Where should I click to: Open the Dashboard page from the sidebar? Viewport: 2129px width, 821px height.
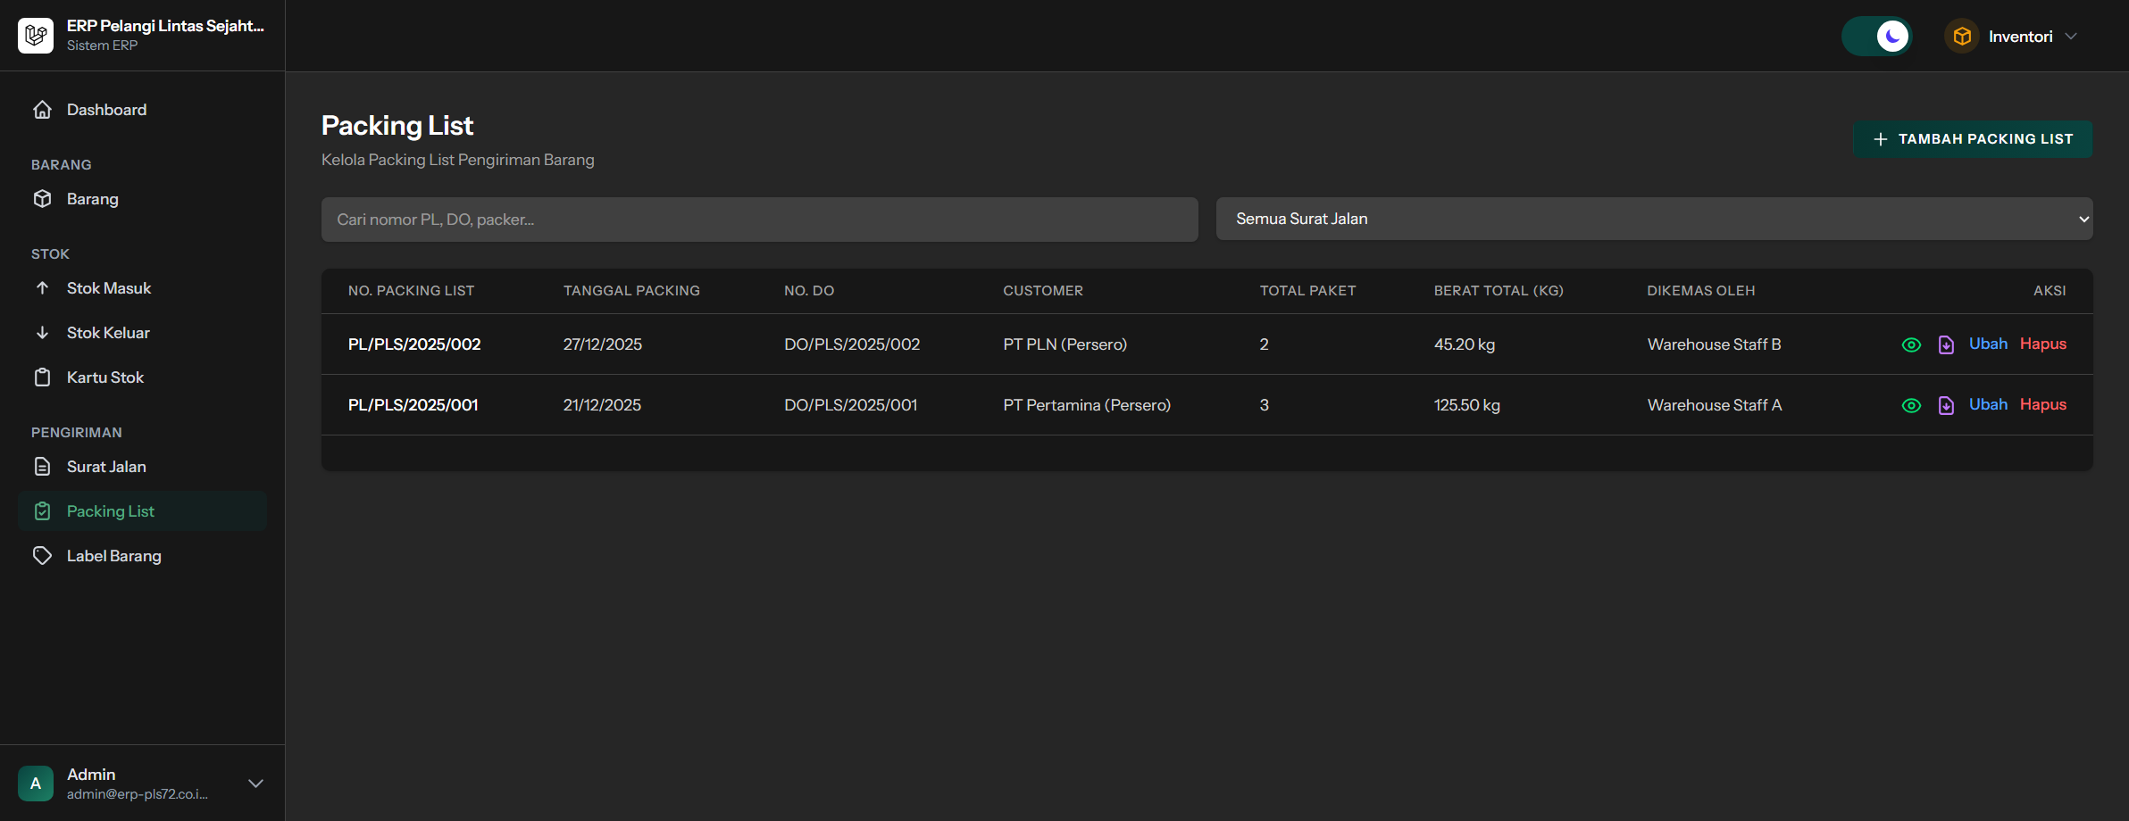pos(106,110)
